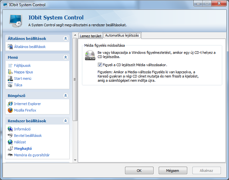
Task: Collapse the Menü section chevron
Action: 65,57
